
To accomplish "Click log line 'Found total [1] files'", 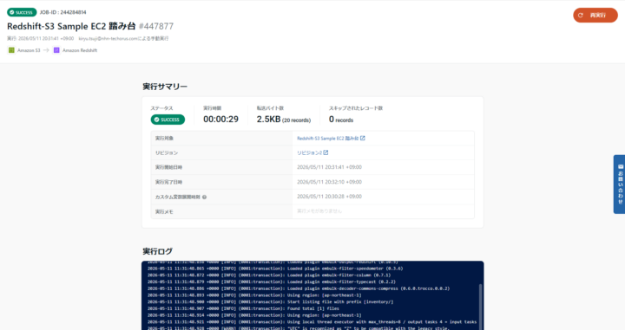I will coord(243,308).
